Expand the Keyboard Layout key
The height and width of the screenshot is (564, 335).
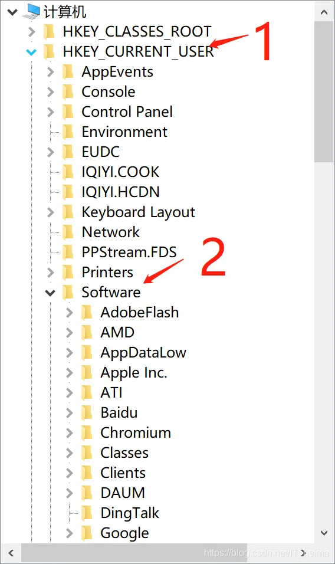pyautogui.click(x=51, y=212)
